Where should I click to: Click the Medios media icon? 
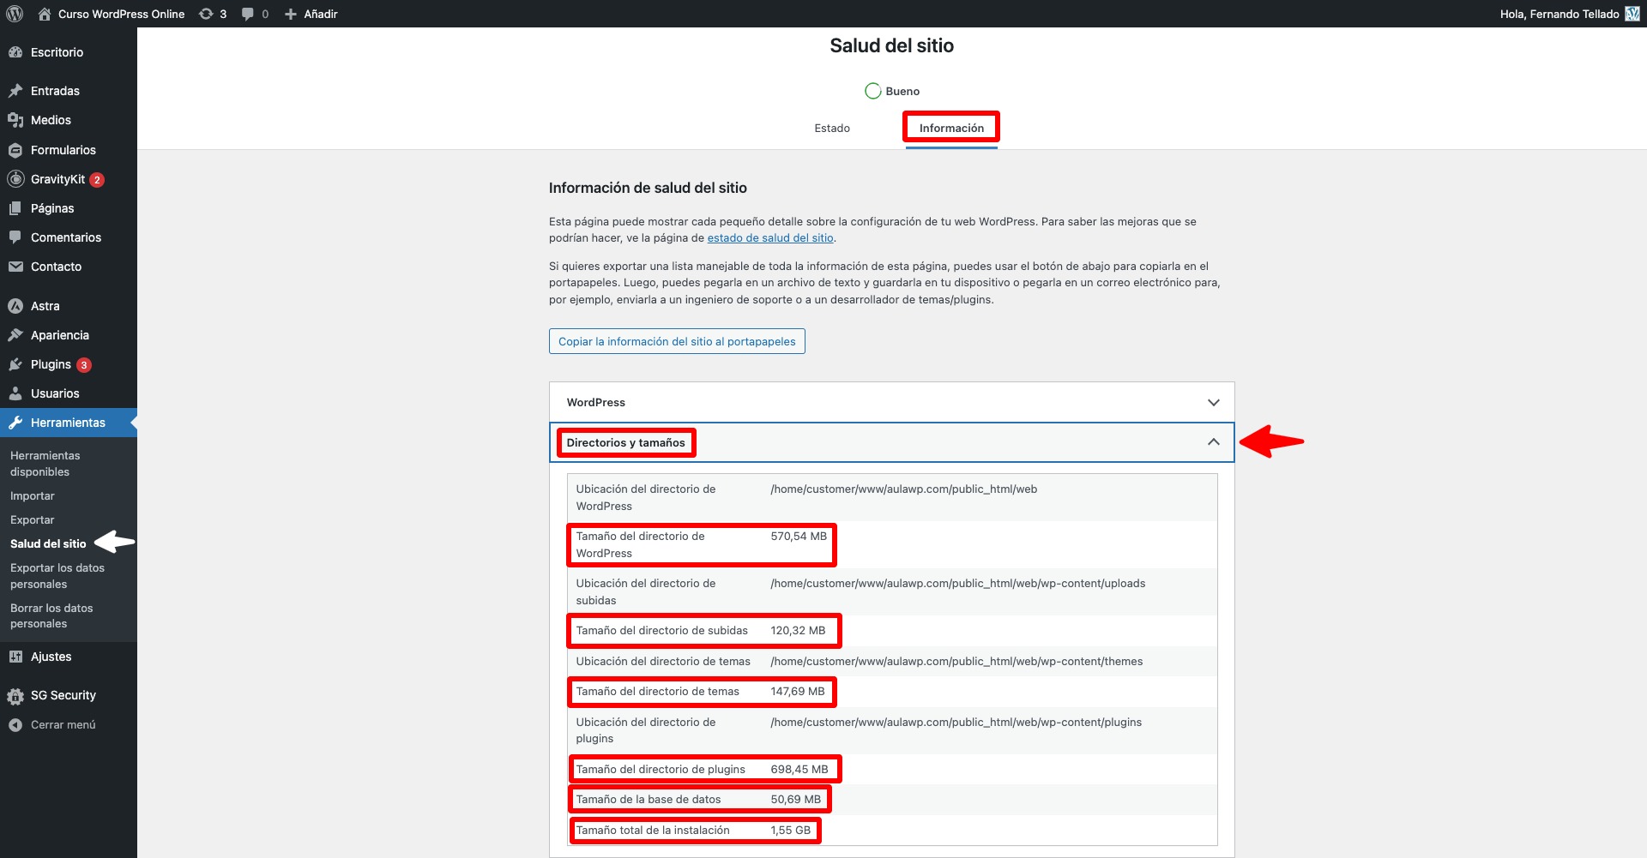coord(15,120)
